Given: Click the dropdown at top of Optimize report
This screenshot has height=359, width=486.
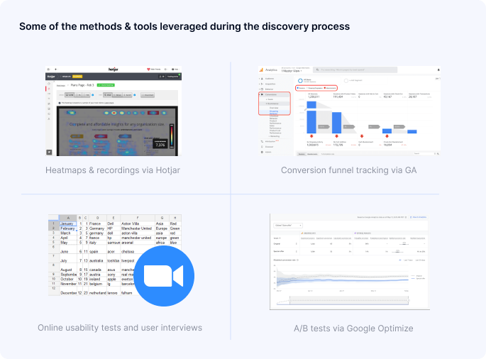Looking at the screenshot, I should 288,226.
